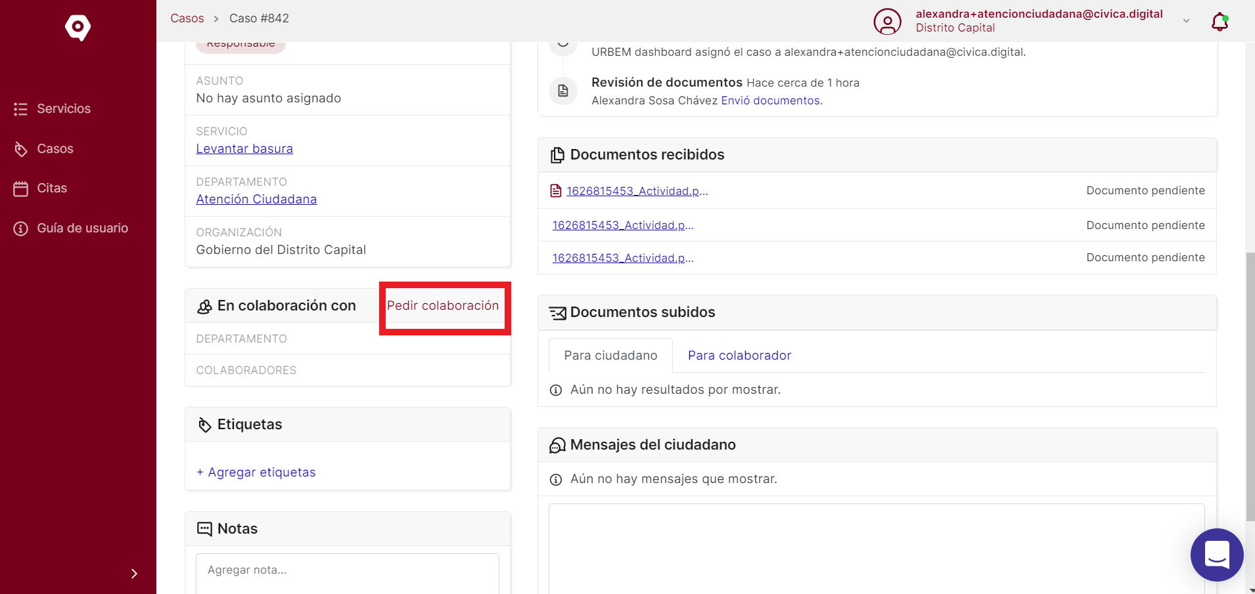
Task: Focus the Agregar nota text field
Action: tap(348, 574)
